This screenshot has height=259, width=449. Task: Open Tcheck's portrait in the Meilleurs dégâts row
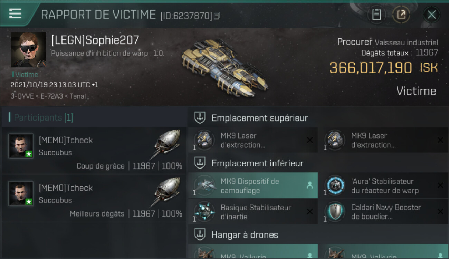click(x=21, y=194)
